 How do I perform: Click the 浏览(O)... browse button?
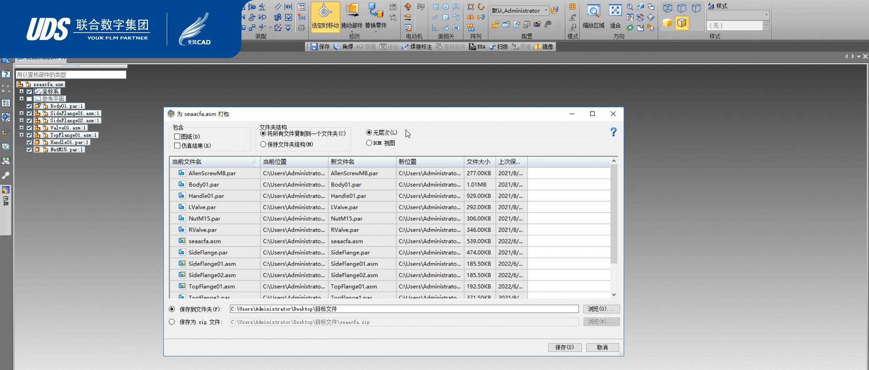click(601, 309)
